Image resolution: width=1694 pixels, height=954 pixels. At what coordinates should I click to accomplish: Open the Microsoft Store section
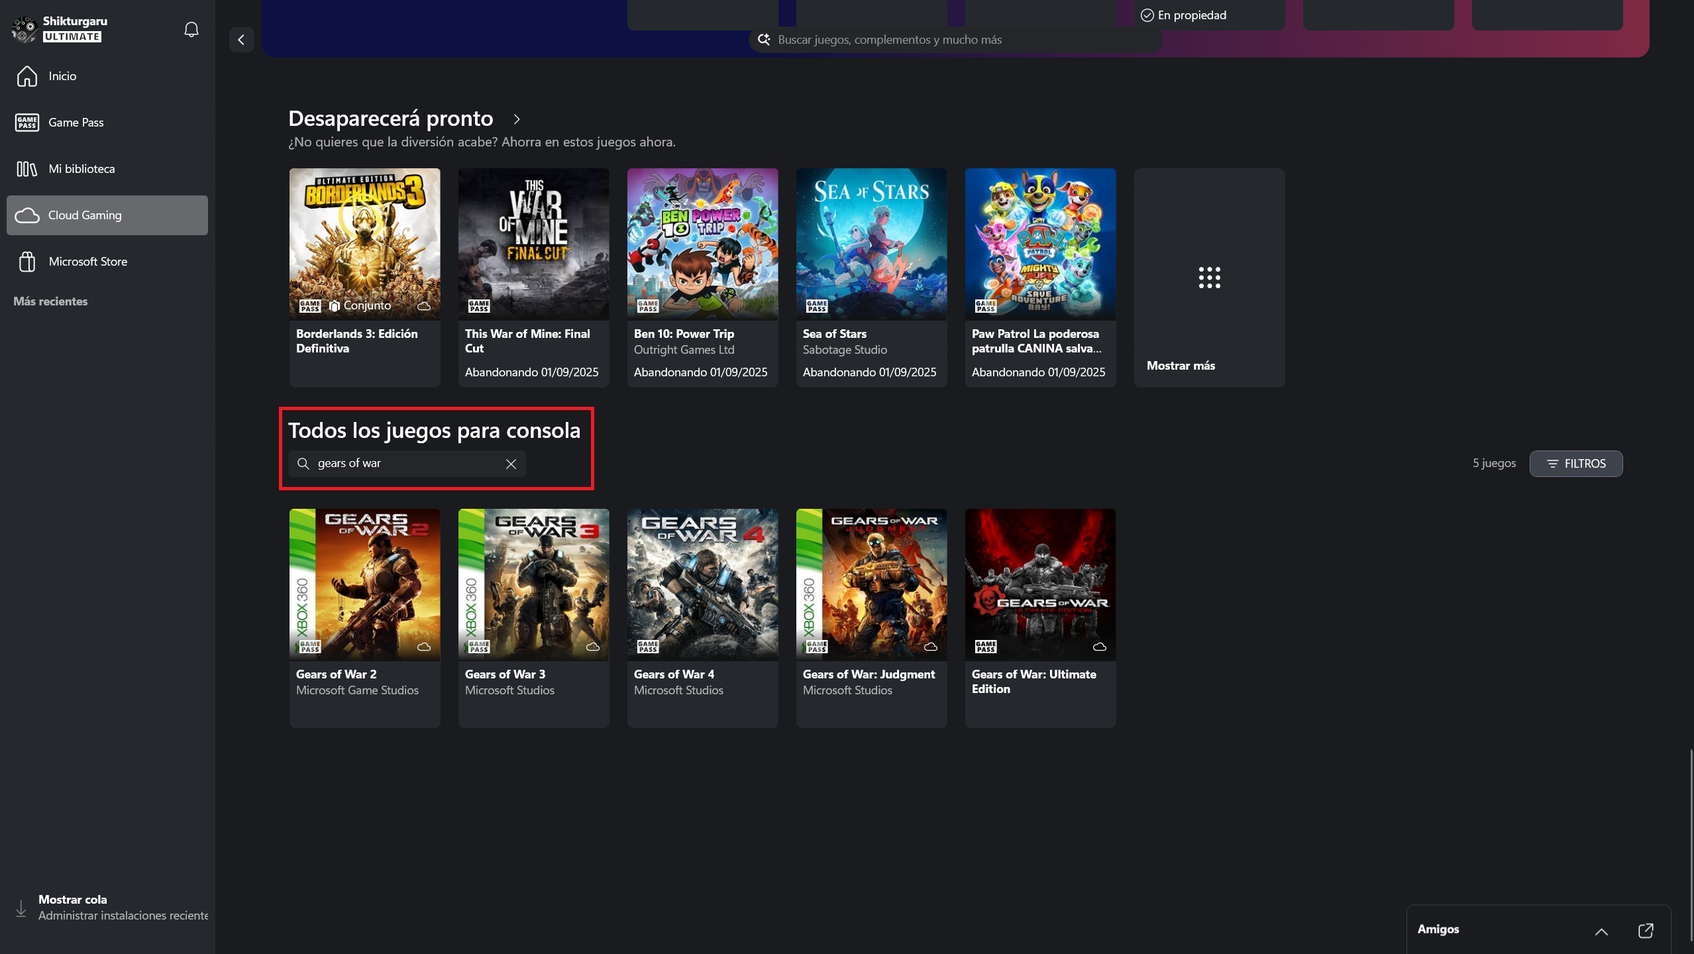87,262
